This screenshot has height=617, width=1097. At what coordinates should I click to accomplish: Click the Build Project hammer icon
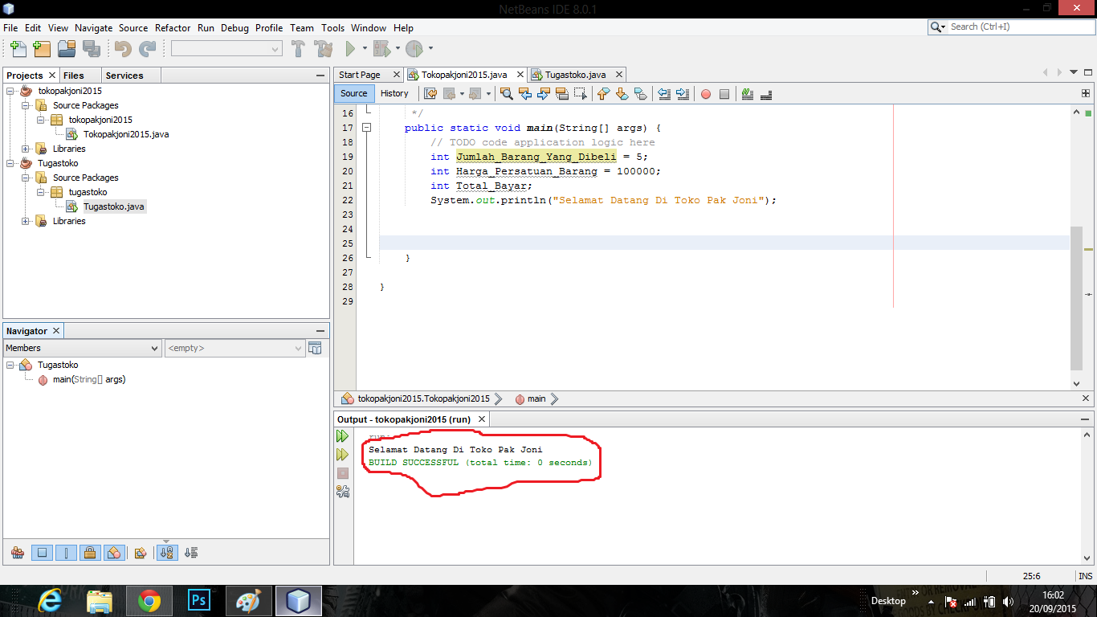point(298,48)
